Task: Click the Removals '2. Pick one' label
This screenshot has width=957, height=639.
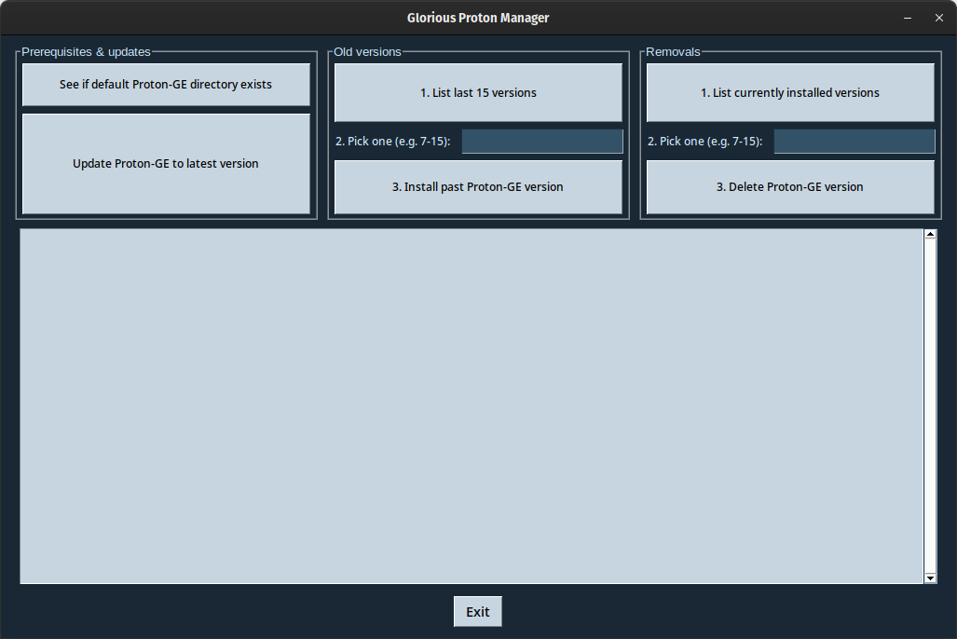Action: pos(704,141)
